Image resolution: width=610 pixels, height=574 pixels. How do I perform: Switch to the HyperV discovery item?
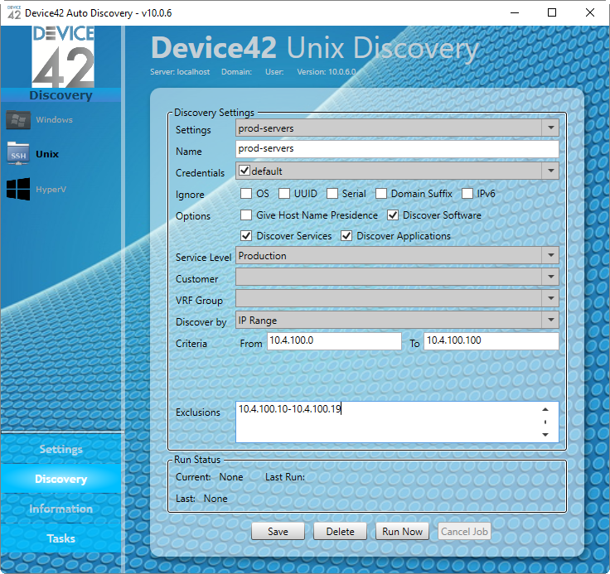point(51,190)
